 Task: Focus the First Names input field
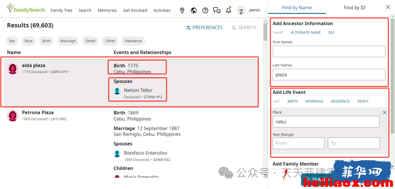(329, 51)
